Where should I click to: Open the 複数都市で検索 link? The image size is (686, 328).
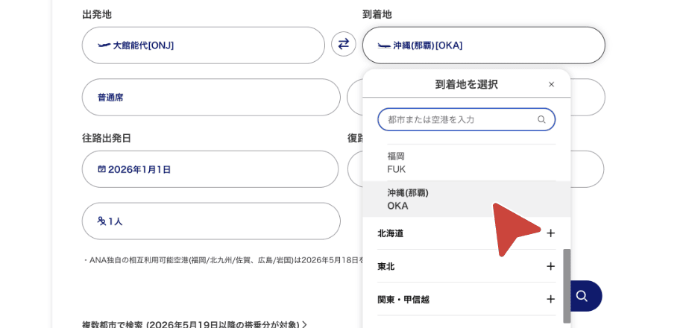[x=194, y=324]
